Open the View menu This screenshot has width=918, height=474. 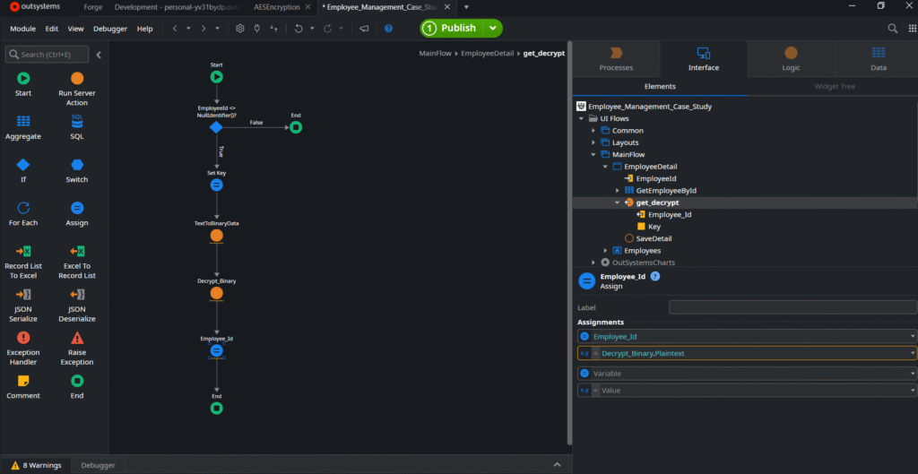(x=75, y=29)
